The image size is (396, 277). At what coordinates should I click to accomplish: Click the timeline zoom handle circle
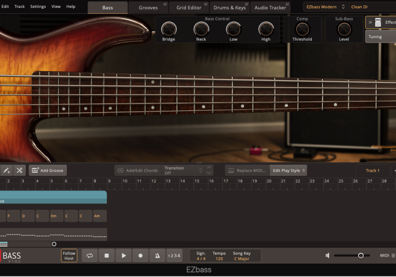(x=54, y=244)
